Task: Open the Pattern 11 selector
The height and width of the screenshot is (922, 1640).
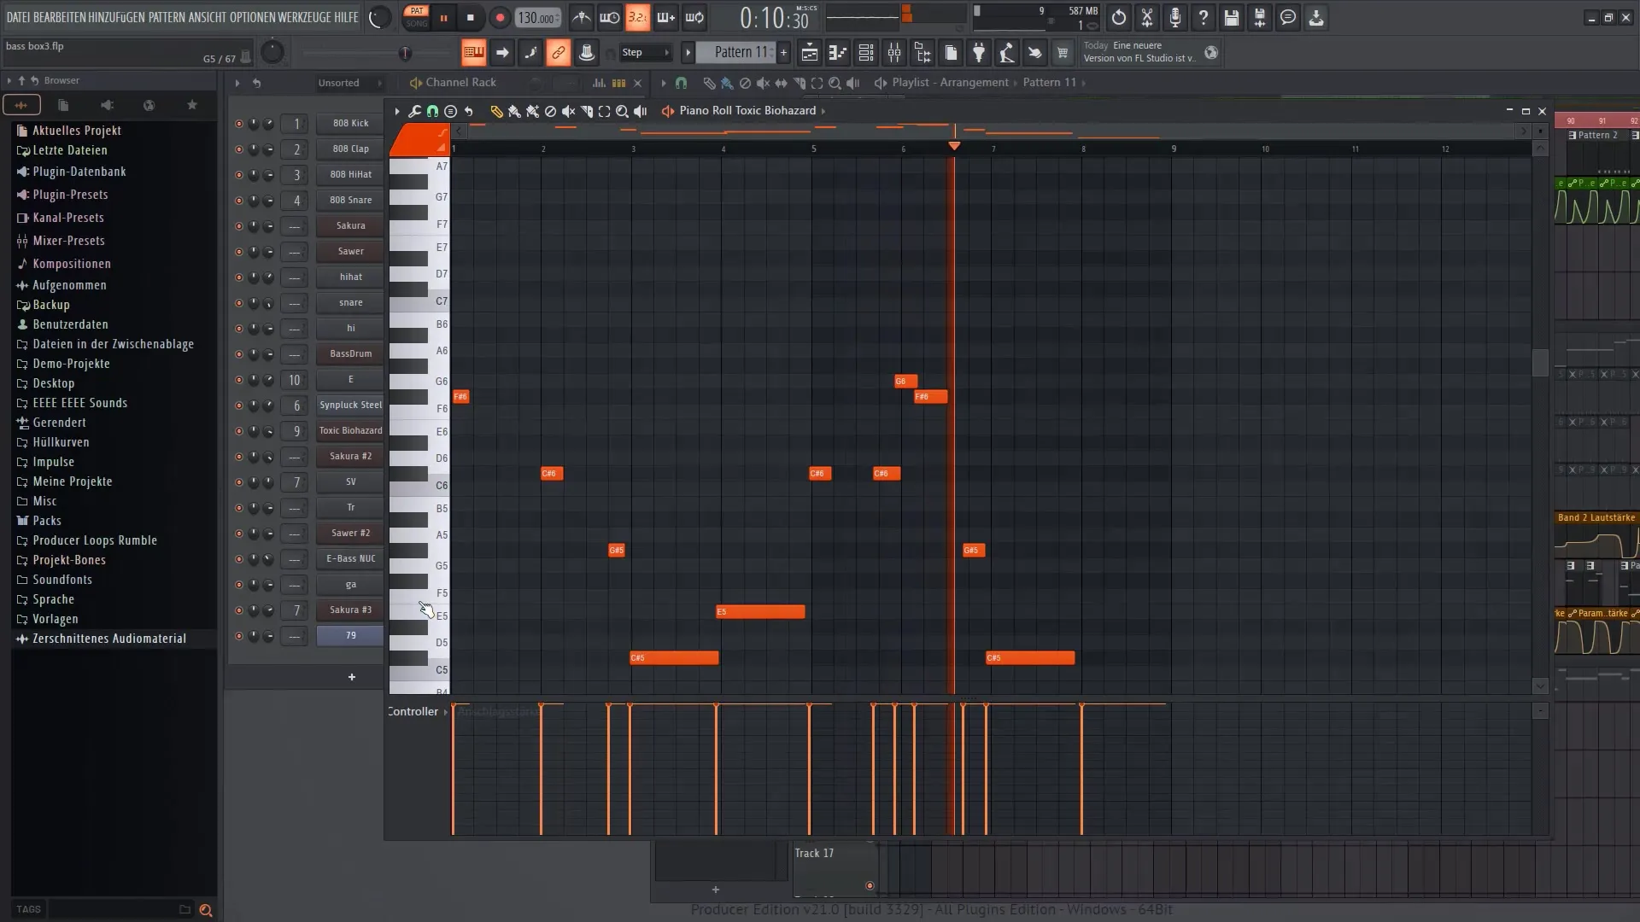Action: pos(735,53)
